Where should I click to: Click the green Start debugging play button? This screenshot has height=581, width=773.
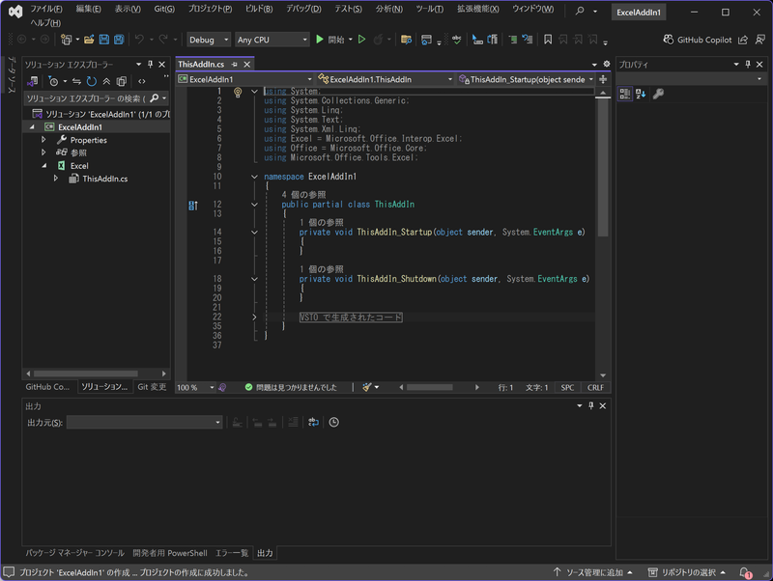320,40
